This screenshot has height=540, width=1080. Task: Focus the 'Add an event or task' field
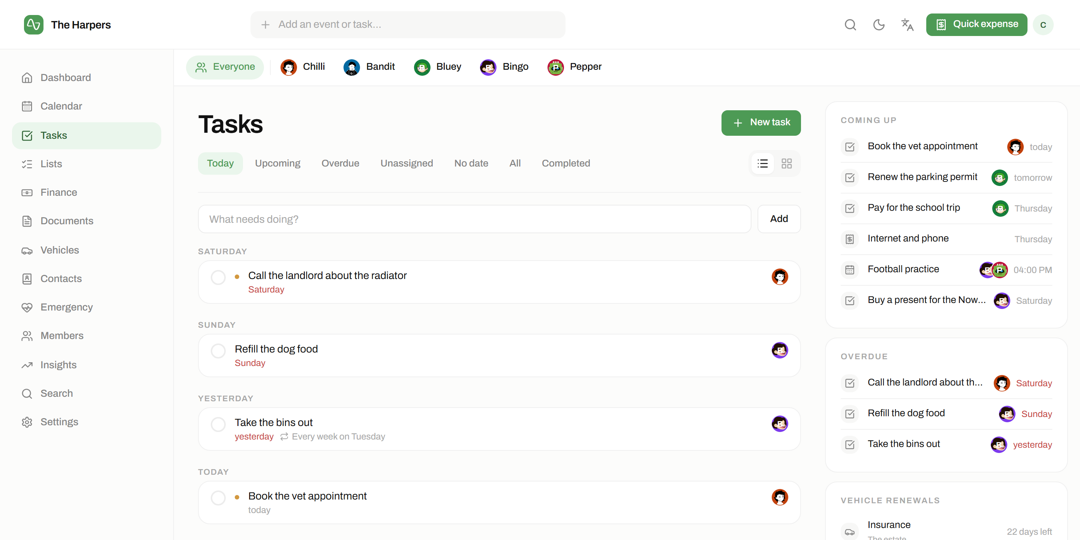click(x=408, y=25)
